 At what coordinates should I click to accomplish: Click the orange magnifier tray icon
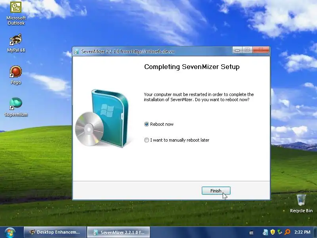287,232
